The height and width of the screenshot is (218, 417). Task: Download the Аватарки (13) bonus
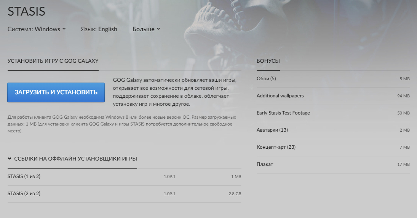[333, 130]
